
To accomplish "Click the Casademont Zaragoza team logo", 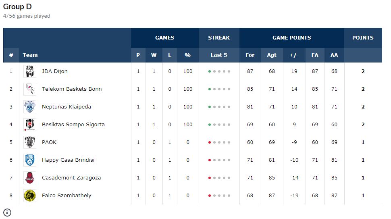I will click(x=30, y=178).
